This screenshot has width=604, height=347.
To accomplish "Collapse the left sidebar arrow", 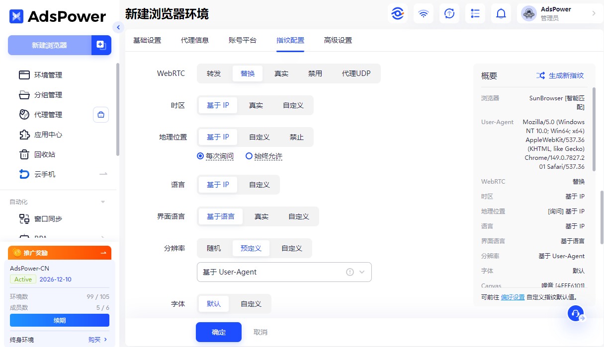I will [x=118, y=27].
